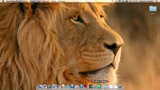Open Preview app in the dock
The image size is (160, 90).
click(x=54, y=86)
